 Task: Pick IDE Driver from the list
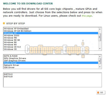51,68
